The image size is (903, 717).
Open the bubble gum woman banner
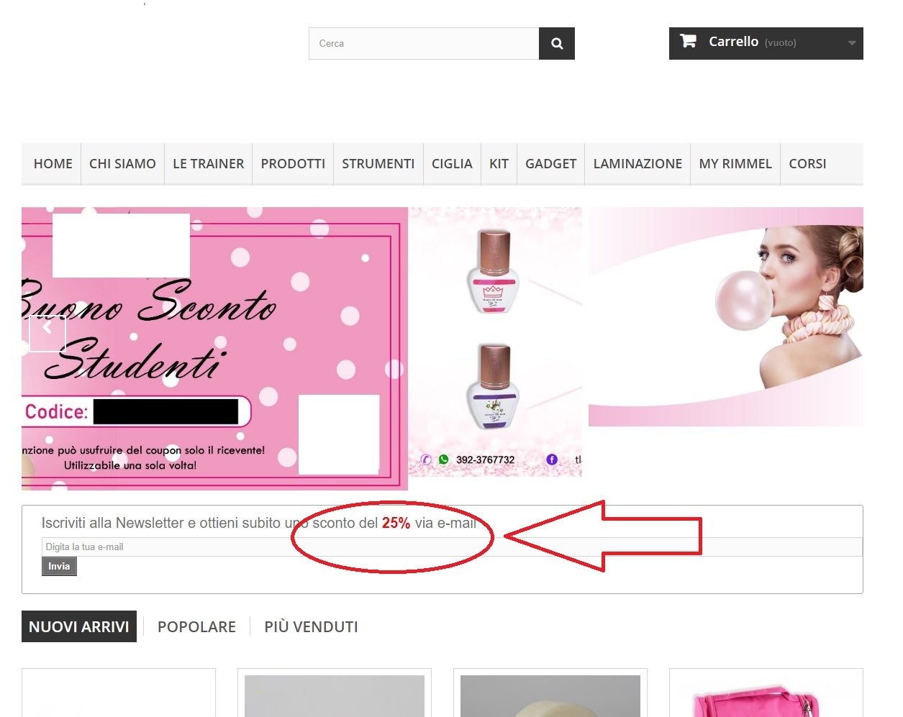(x=726, y=317)
